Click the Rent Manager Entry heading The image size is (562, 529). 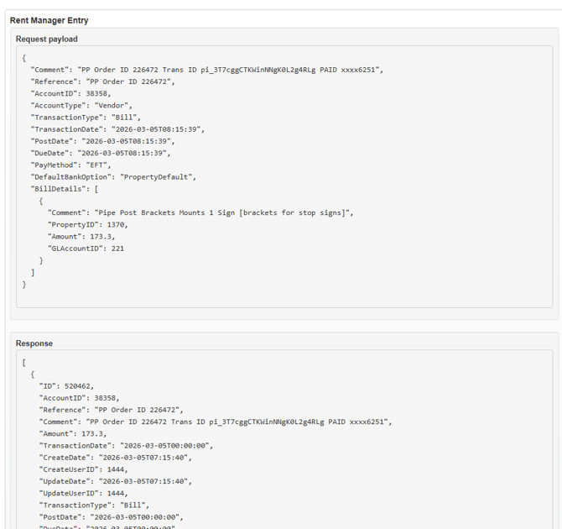[49, 20]
